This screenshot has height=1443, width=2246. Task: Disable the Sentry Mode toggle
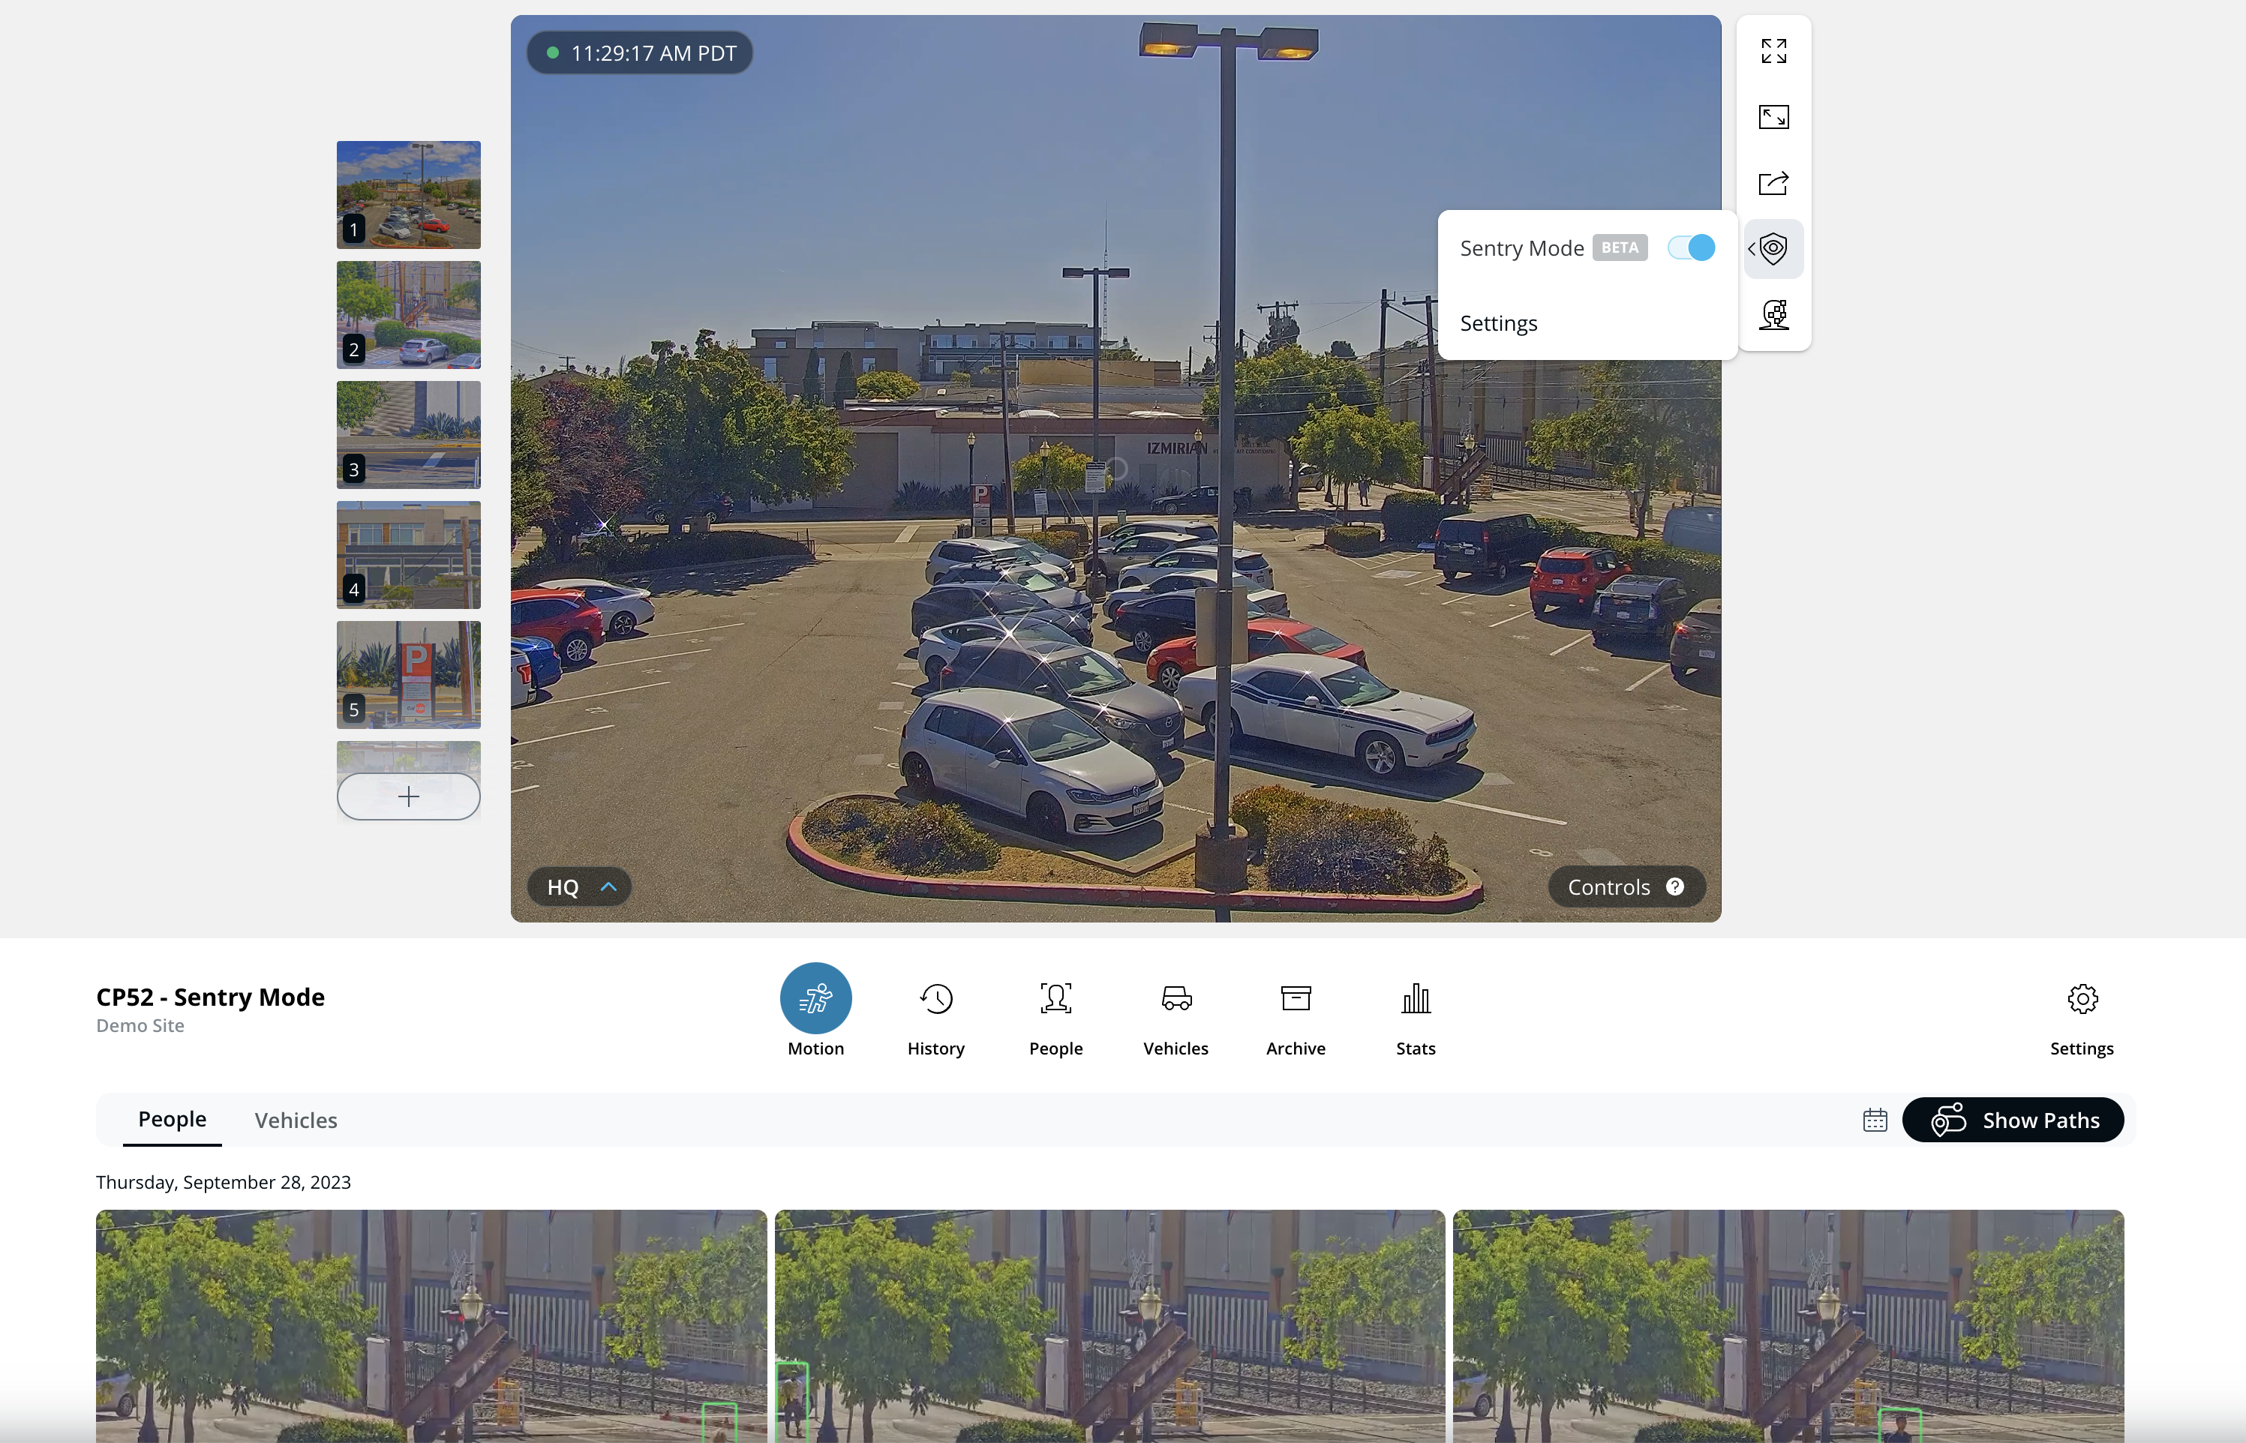coord(1692,248)
